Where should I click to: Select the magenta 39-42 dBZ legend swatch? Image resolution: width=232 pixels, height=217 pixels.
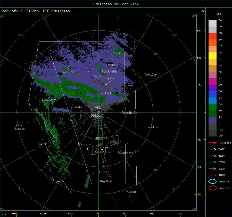point(212,82)
